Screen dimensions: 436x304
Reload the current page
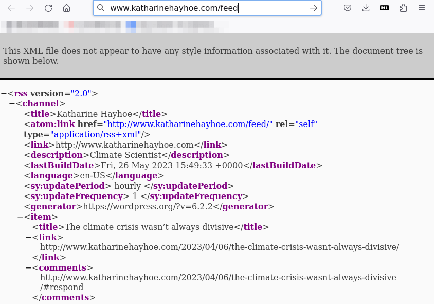(48, 8)
